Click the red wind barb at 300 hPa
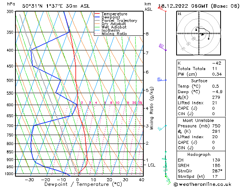 162,9
